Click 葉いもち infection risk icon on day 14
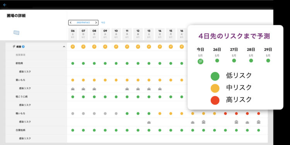290x145 pixels. [x=160, y=89]
